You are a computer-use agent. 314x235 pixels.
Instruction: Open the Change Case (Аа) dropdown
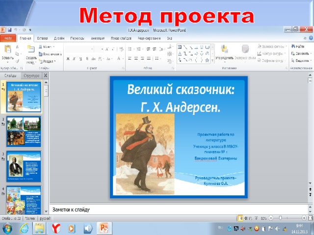(109, 59)
